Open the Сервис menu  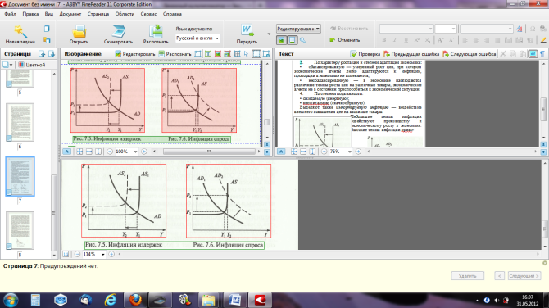[148, 14]
